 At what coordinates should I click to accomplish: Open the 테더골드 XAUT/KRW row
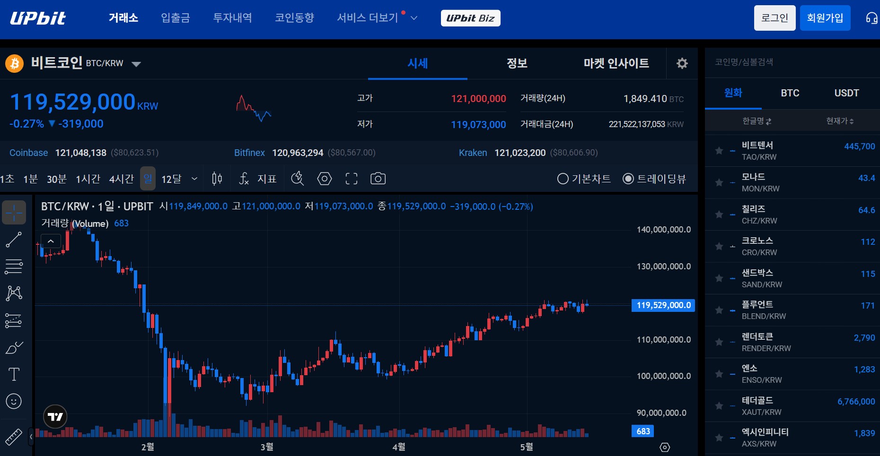point(792,406)
